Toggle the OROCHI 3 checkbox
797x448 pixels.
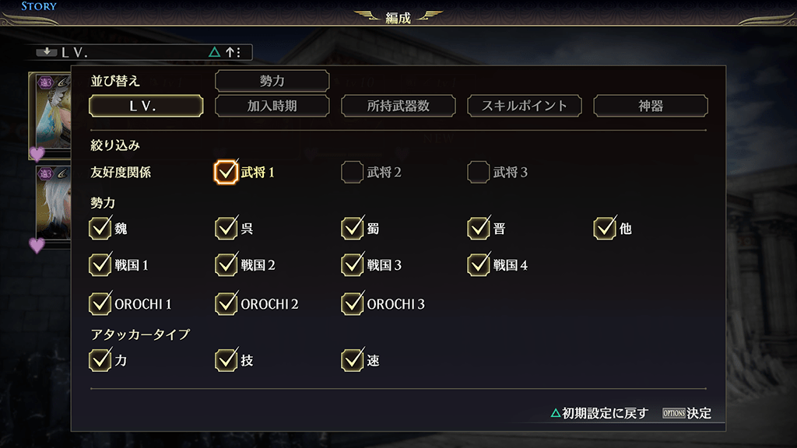pos(352,303)
